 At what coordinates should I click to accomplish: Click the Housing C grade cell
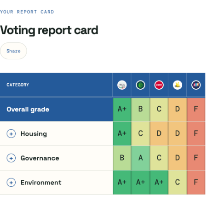tap(140, 133)
